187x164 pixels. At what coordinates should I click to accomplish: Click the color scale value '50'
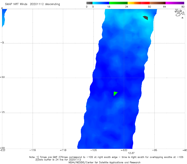click(149, 7)
